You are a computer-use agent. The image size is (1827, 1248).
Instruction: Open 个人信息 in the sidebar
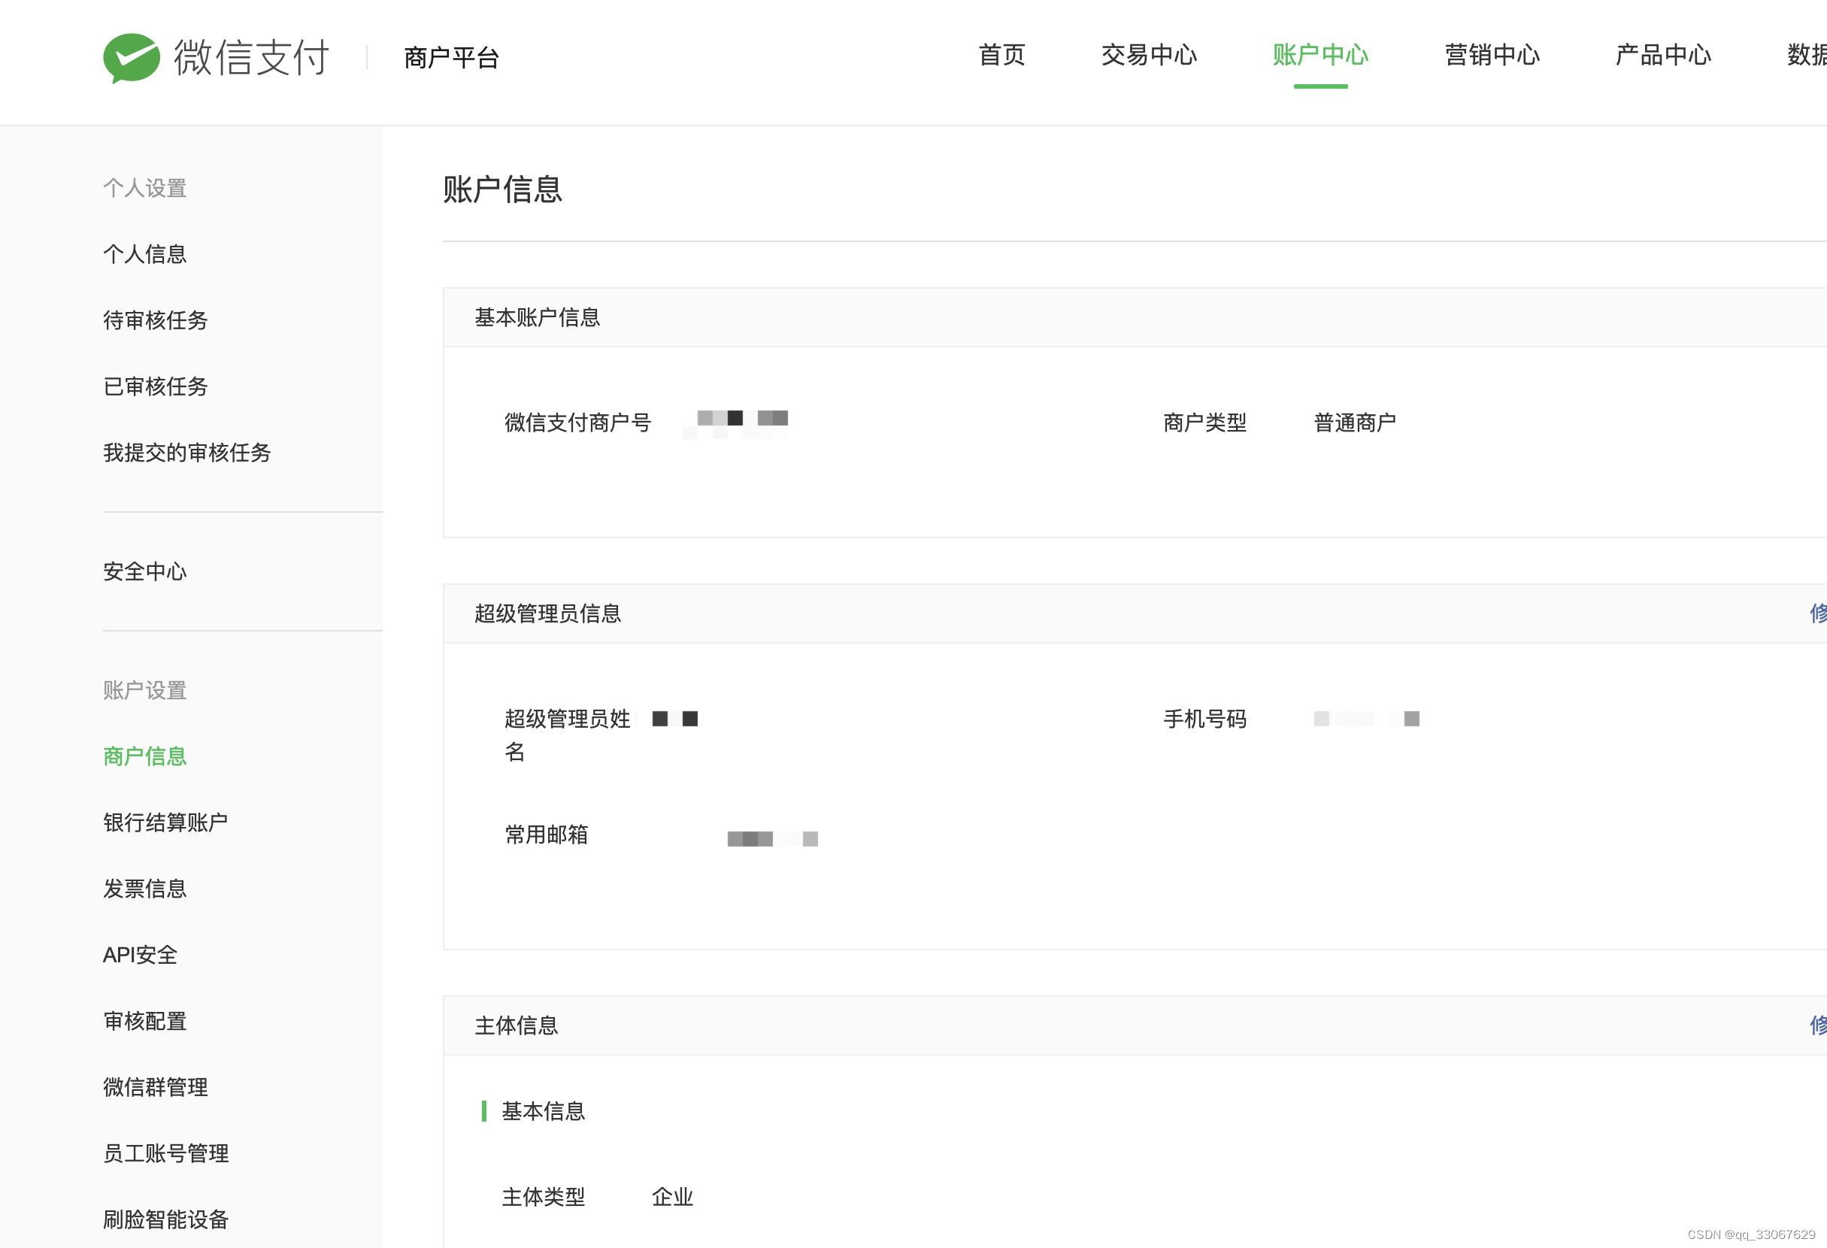pos(144,254)
